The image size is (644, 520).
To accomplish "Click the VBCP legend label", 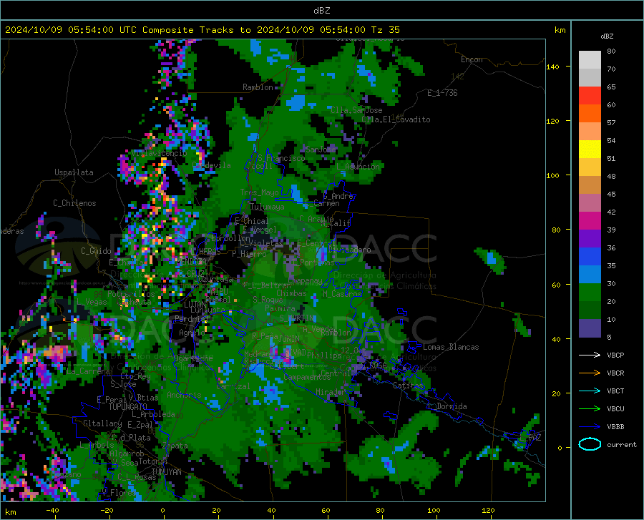I will click(x=615, y=355).
